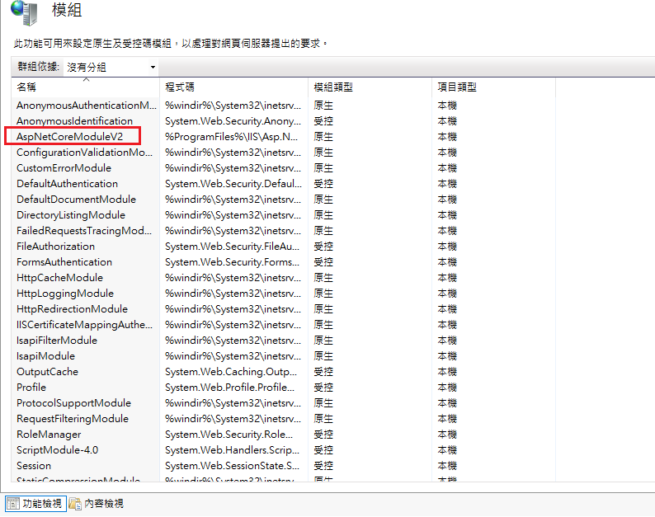Select the AnonymousIdentification module
Image resolution: width=655 pixels, height=517 pixels.
click(x=74, y=121)
